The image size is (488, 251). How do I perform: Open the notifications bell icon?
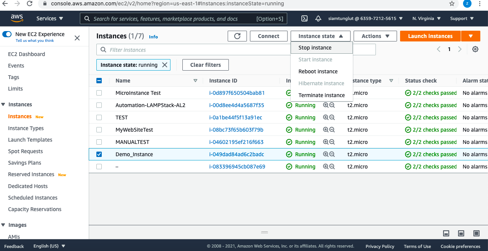(318, 18)
